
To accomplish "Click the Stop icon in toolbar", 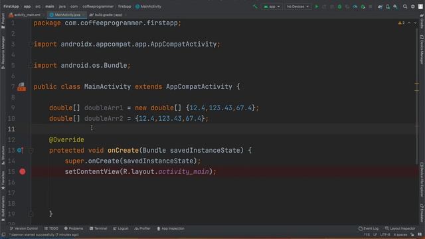I will click(371, 7).
